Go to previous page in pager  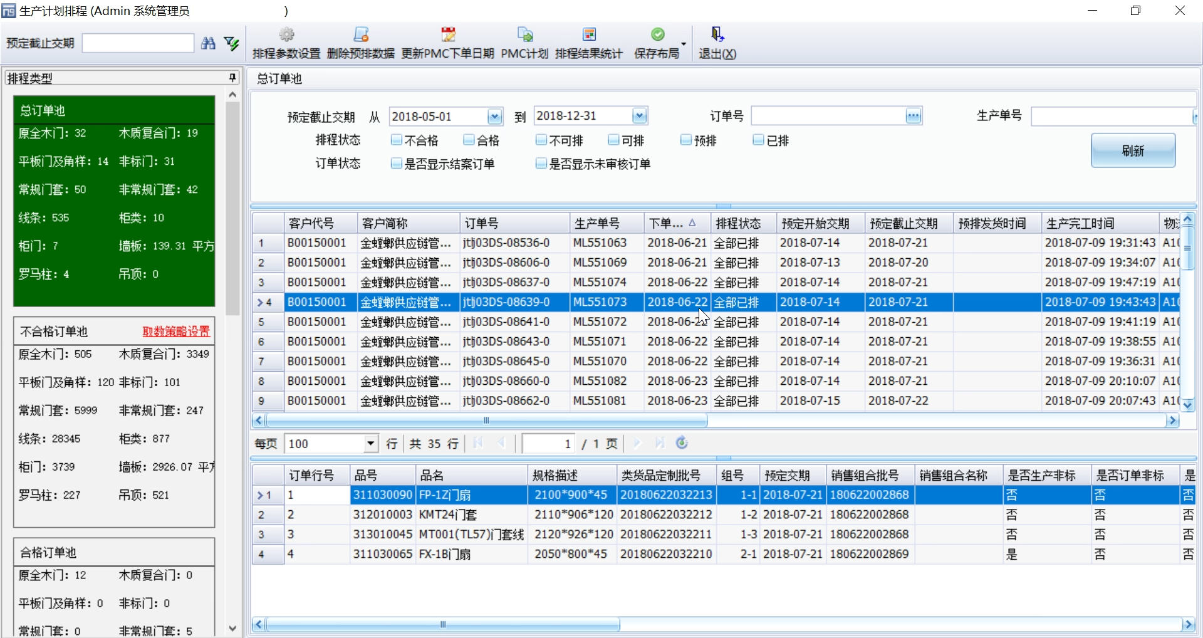[501, 444]
